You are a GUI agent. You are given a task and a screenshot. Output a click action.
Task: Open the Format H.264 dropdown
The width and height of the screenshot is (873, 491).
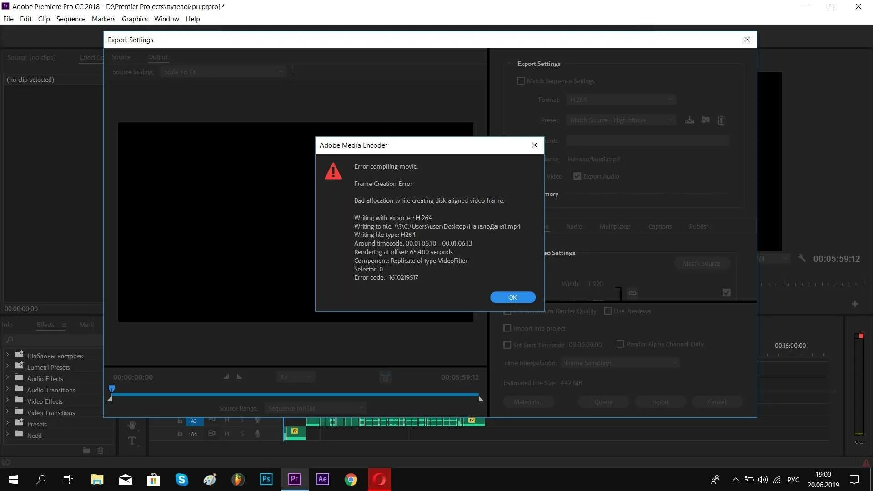point(621,100)
